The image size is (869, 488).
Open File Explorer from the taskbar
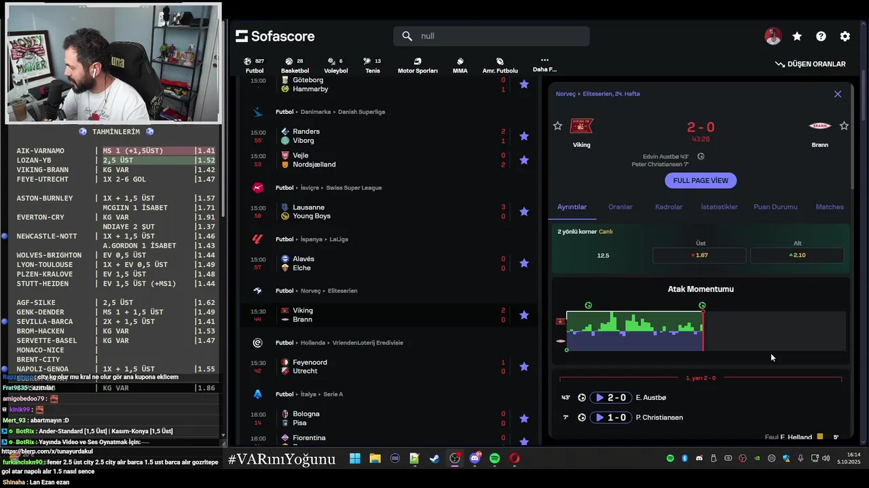375,459
